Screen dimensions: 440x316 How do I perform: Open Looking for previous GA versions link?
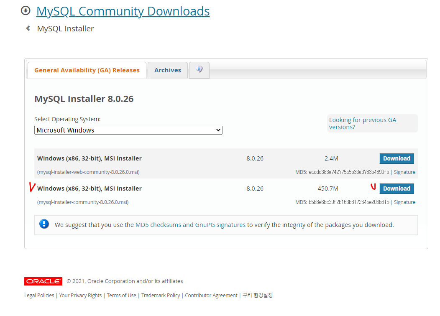point(362,123)
